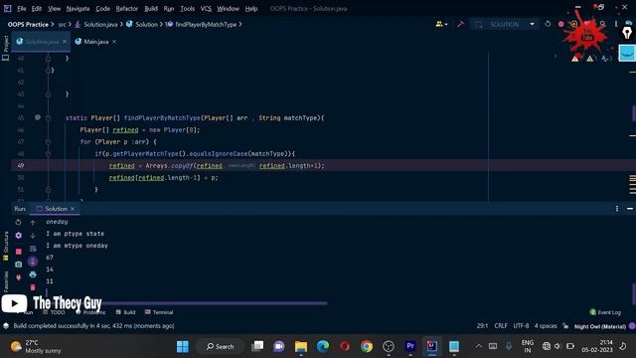Toggle scroll to end in the console
Viewport: 636px width, 358px height.
pos(33,262)
